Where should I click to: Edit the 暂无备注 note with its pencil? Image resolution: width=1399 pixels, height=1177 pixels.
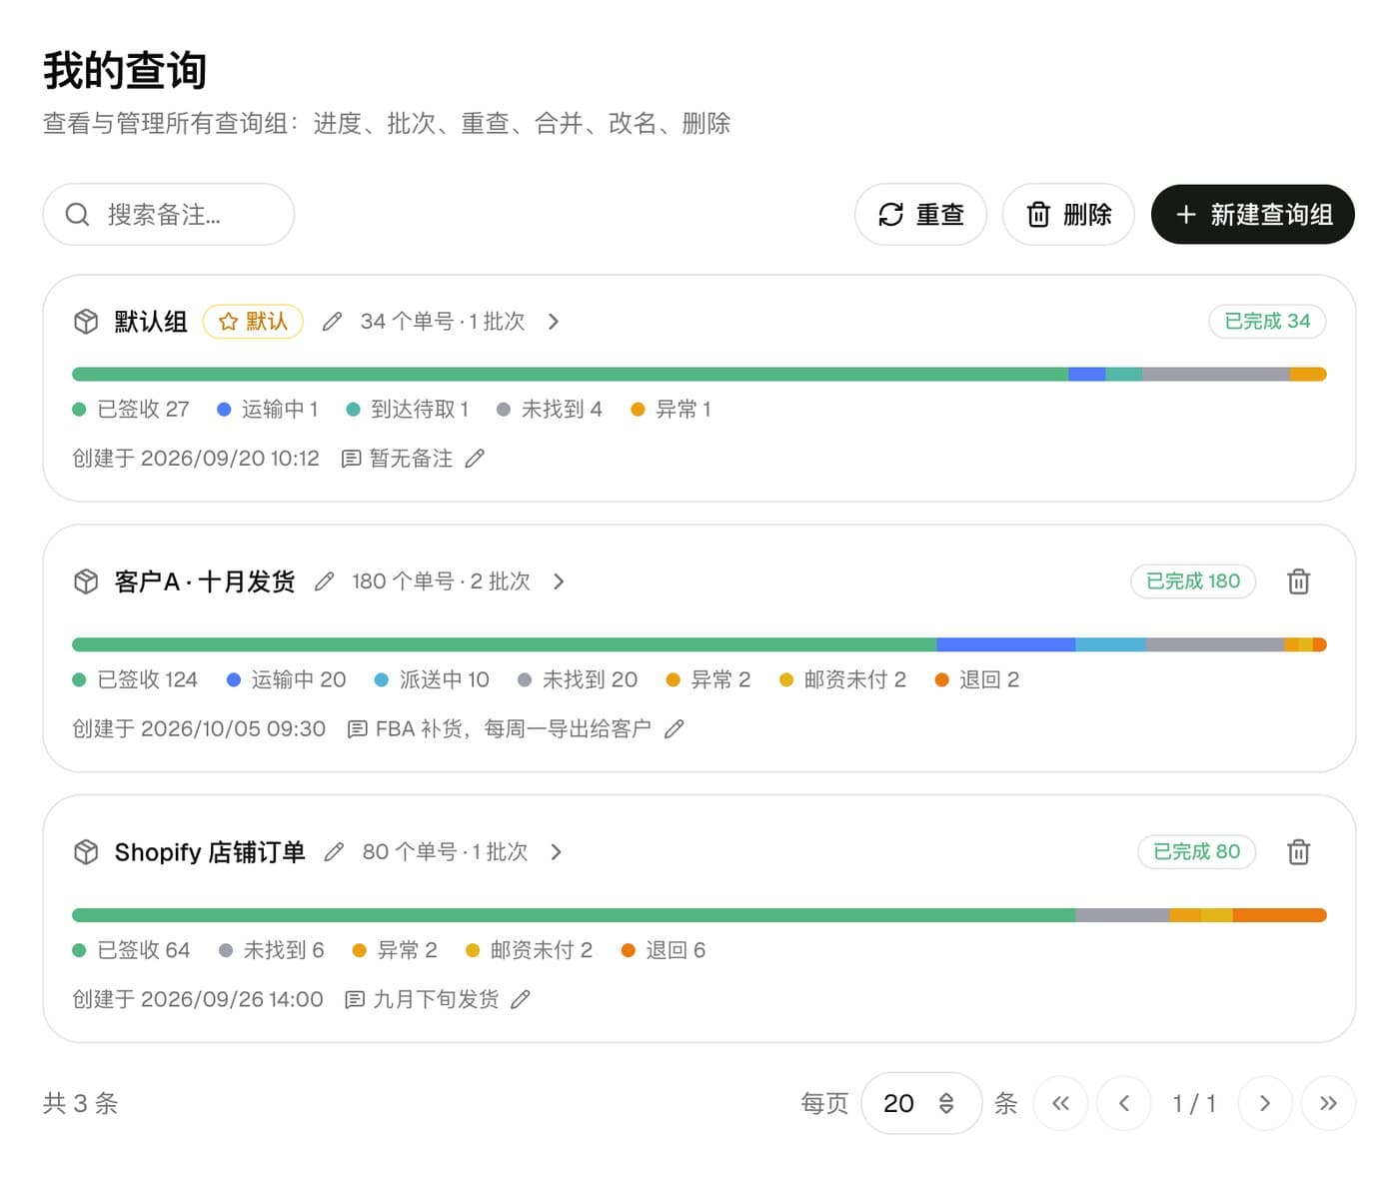coord(475,459)
